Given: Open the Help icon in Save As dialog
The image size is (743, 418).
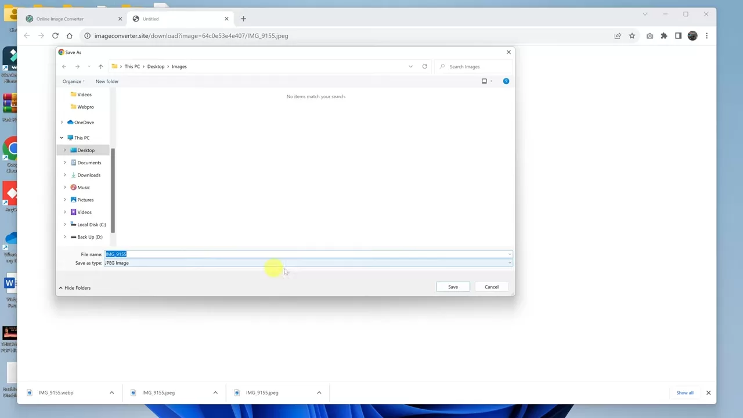Looking at the screenshot, I should coord(506,81).
